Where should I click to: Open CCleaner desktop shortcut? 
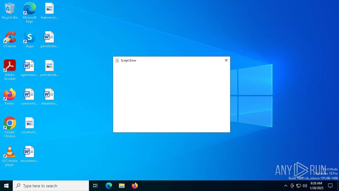point(10,40)
